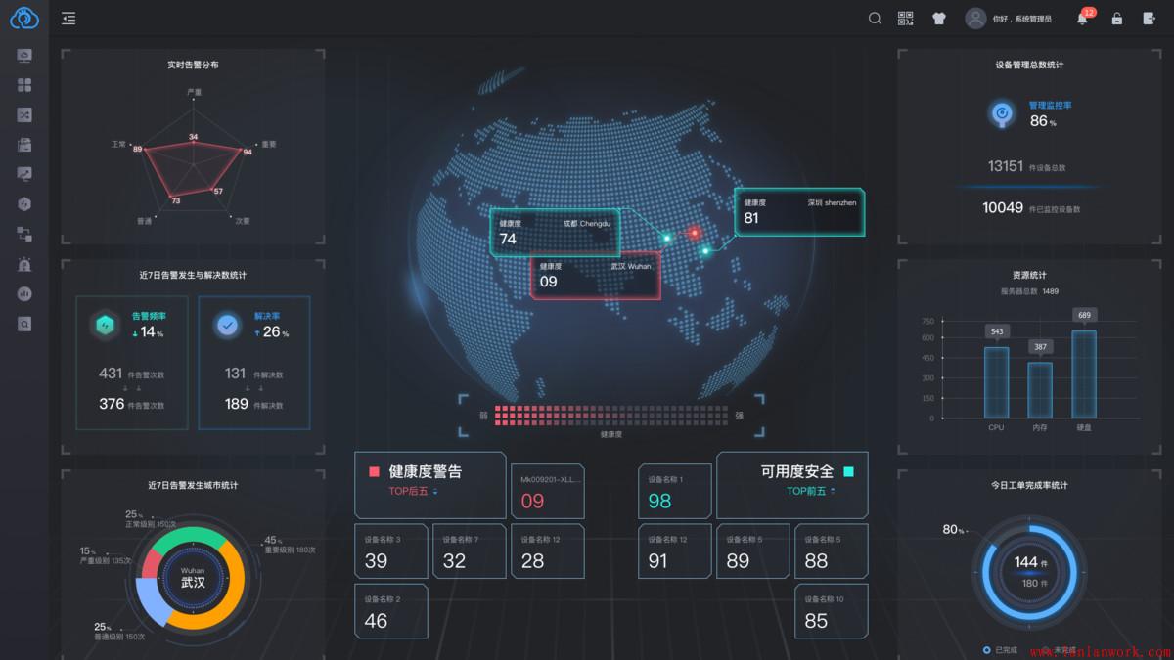Open the search icon in top bar
The width and height of the screenshot is (1174, 660).
point(875,18)
